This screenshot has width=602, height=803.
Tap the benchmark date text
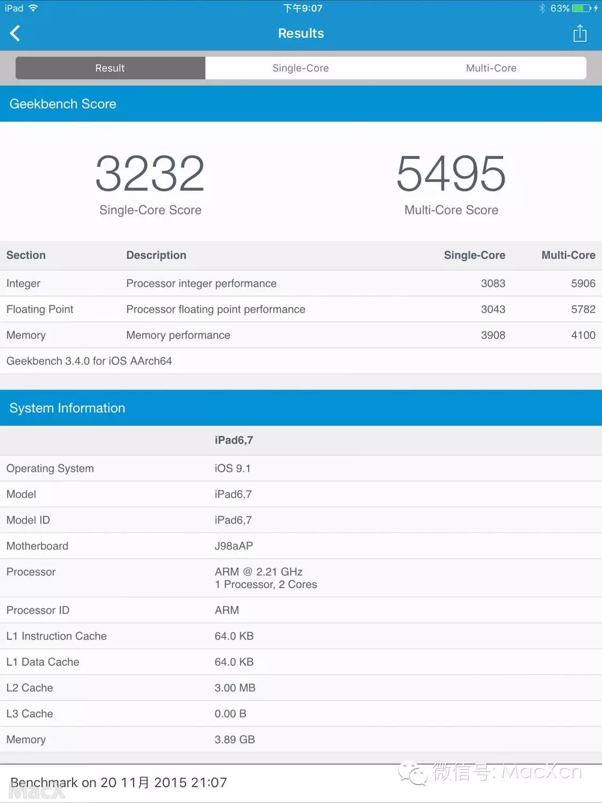click(119, 783)
